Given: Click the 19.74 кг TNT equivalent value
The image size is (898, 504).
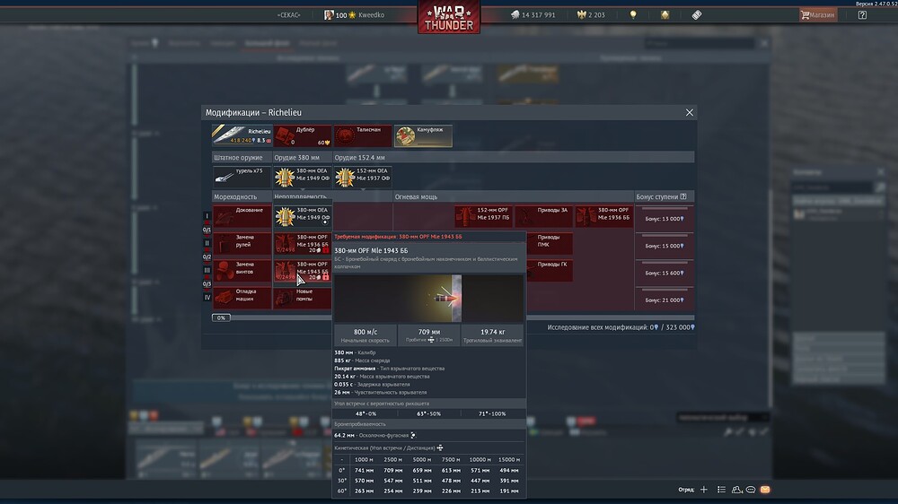Looking at the screenshot, I should [x=492, y=332].
